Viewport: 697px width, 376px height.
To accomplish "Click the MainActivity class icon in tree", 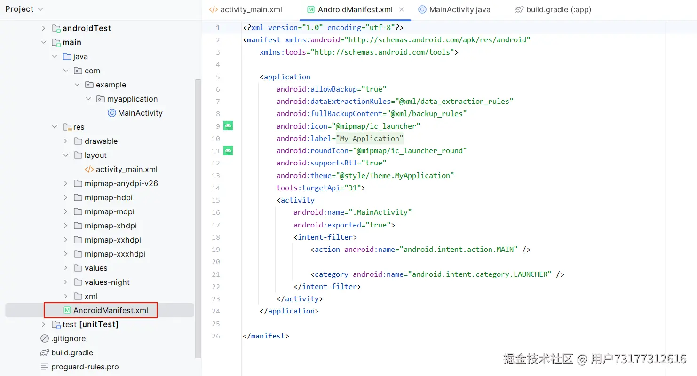I will [x=112, y=113].
